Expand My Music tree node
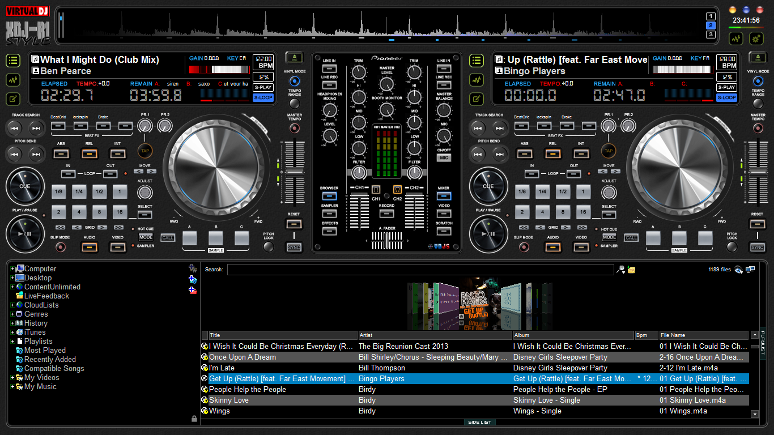This screenshot has height=435, width=774. coord(12,387)
